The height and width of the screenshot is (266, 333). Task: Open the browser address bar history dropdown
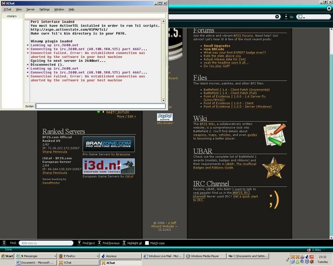point(277,17)
